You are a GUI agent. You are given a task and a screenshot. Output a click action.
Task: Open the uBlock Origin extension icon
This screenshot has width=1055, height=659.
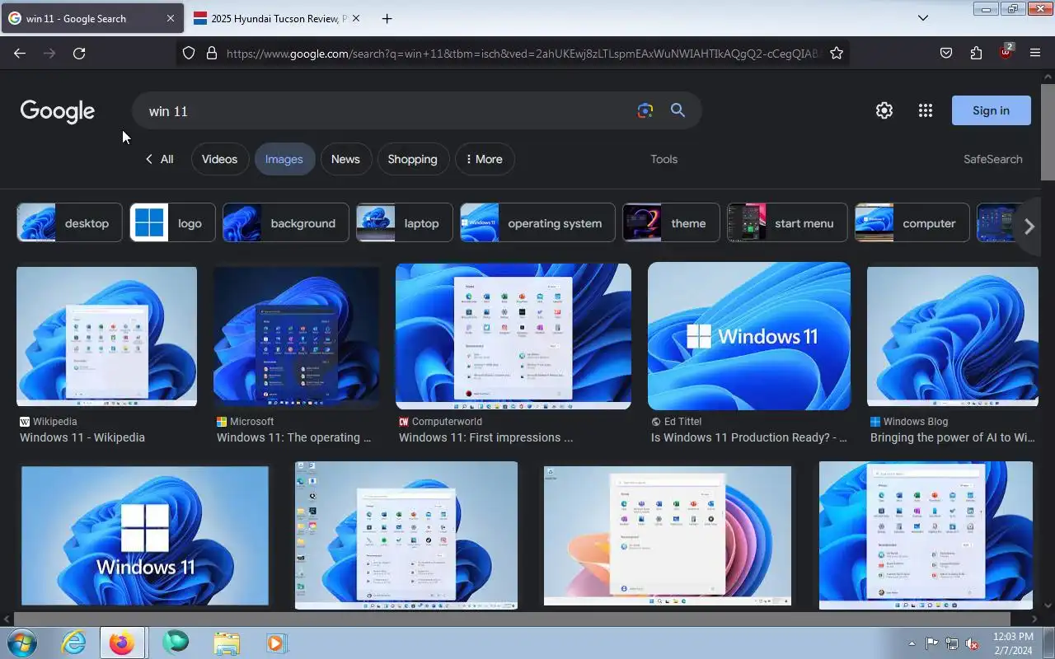(x=1006, y=52)
